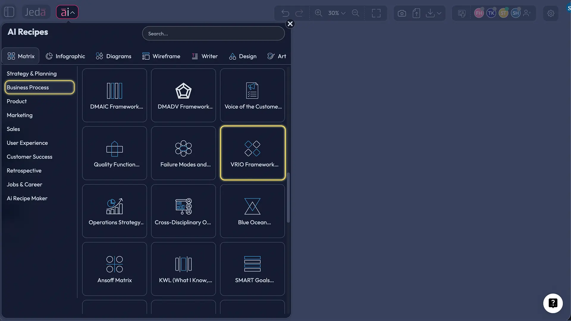Toggle the ai recipes panel open state

coord(67,12)
